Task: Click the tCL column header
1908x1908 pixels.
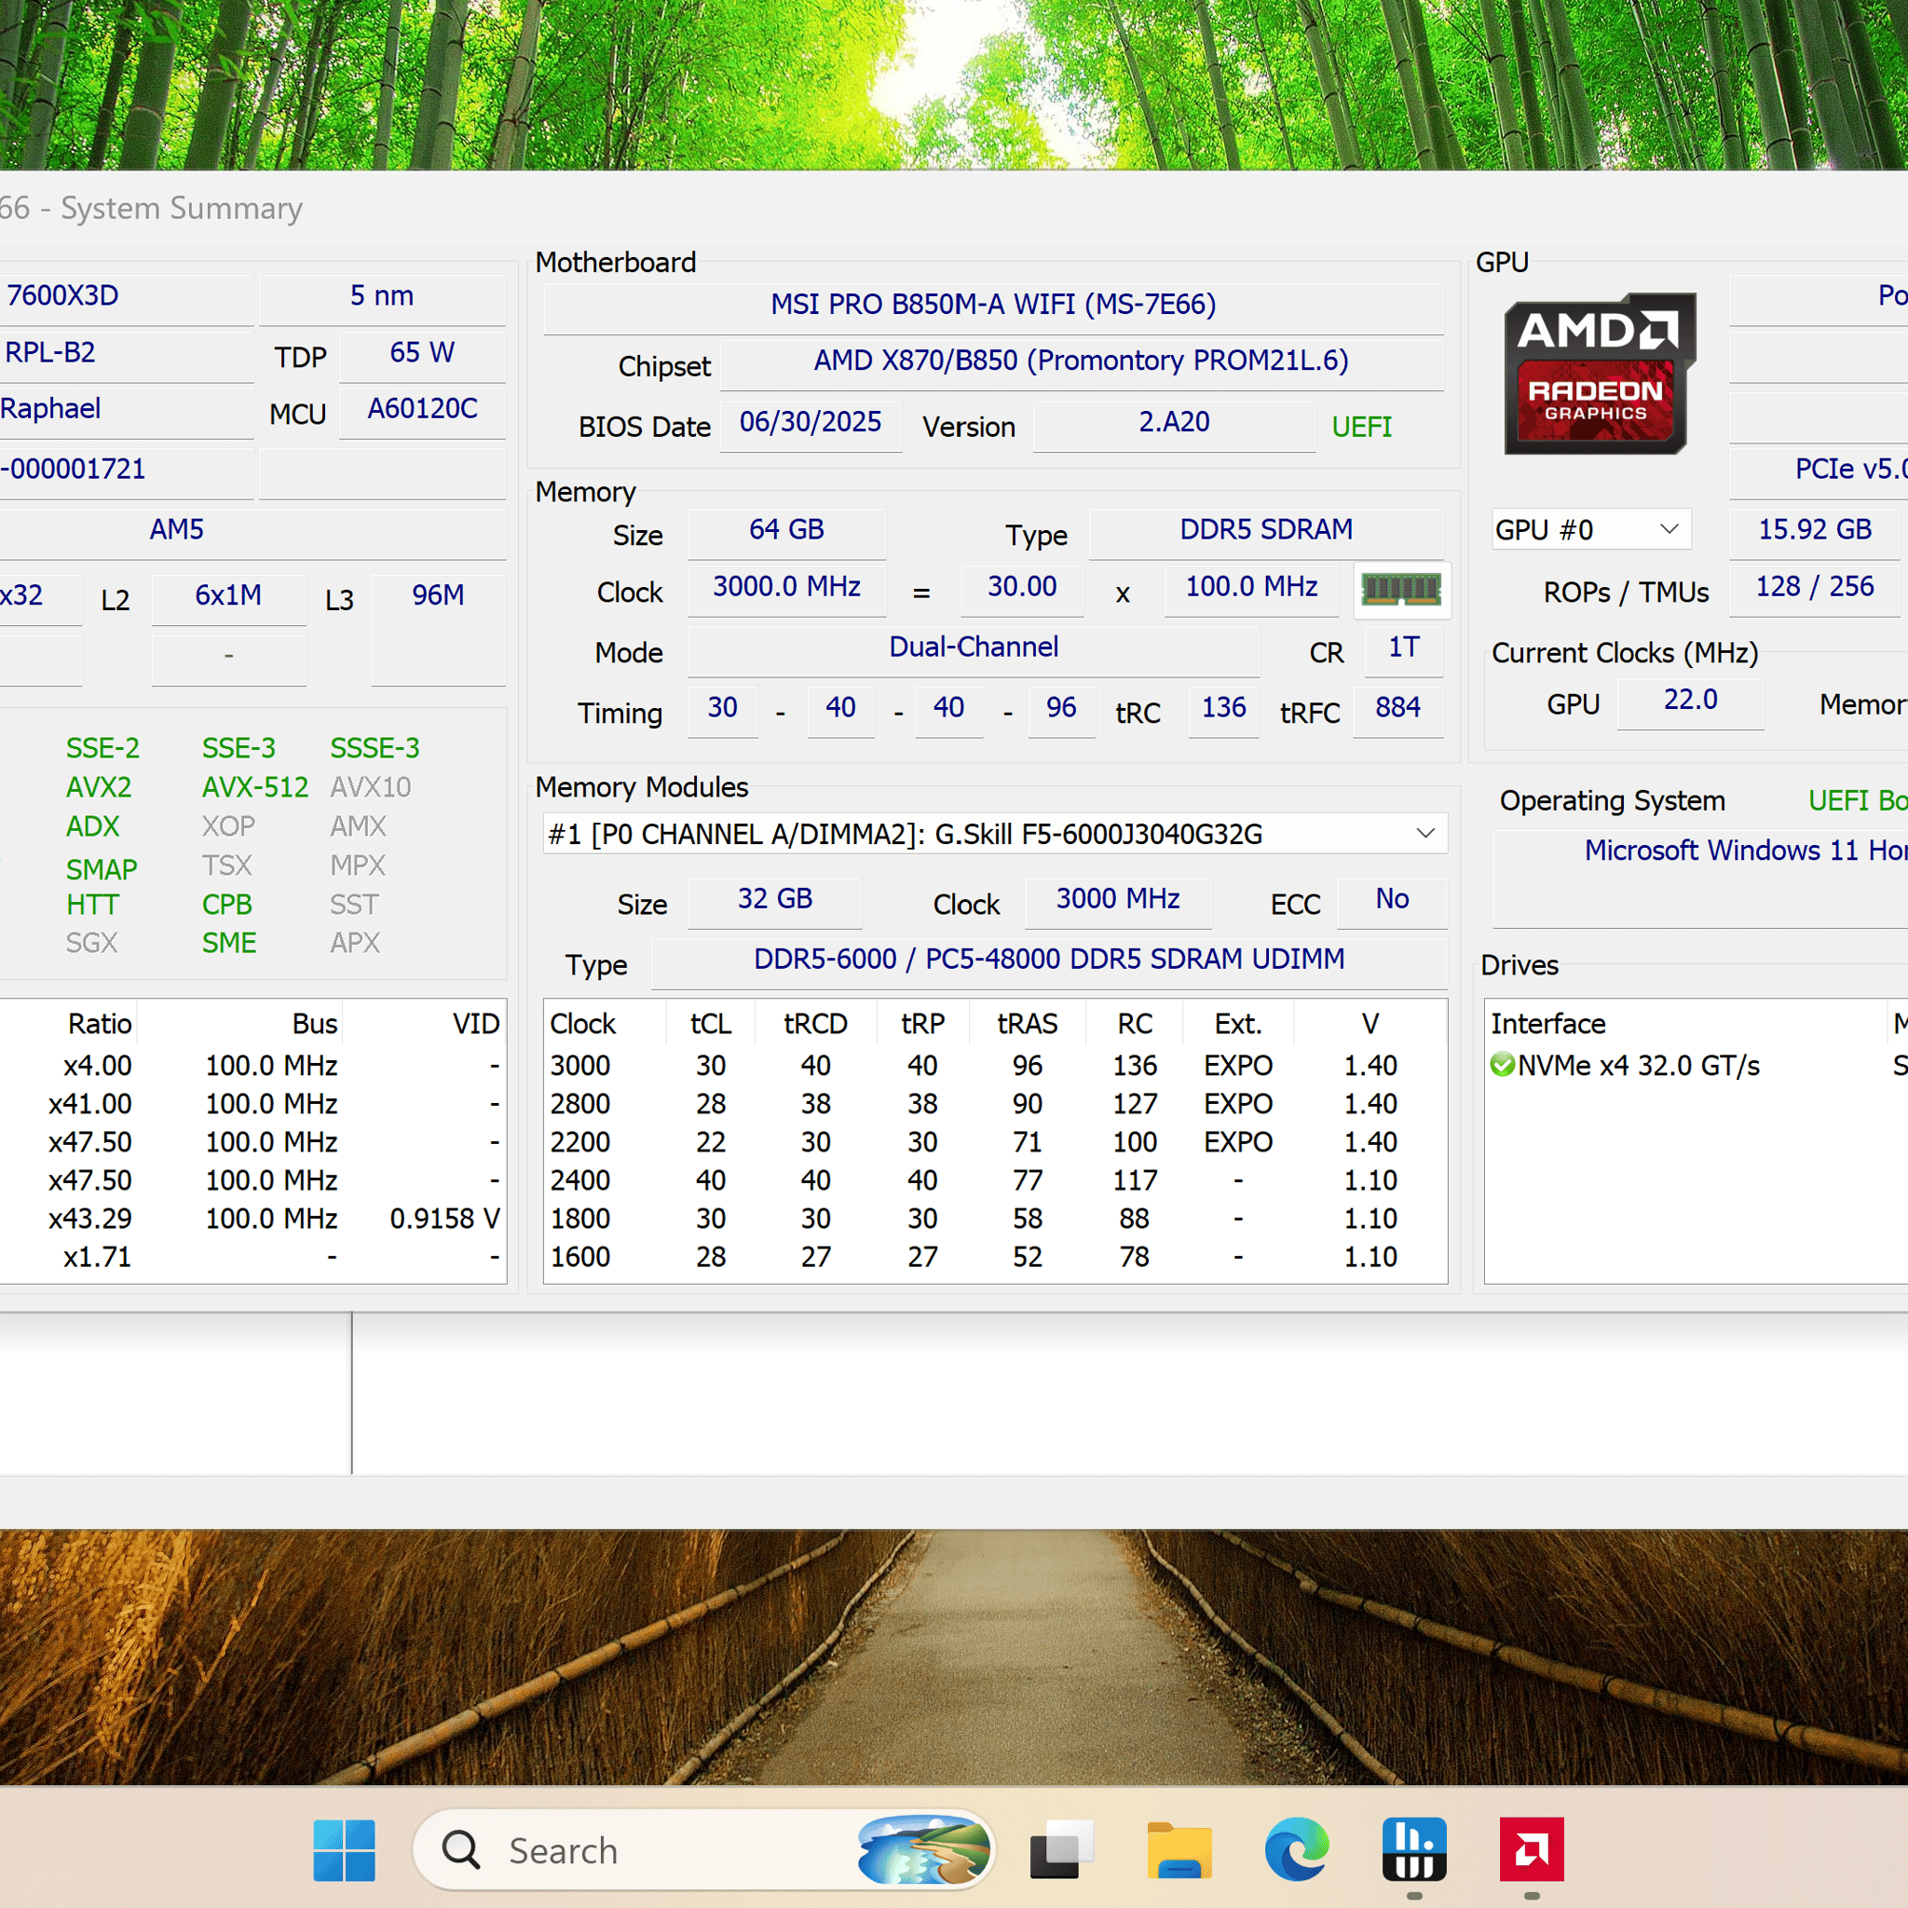Action: pyautogui.click(x=711, y=1023)
